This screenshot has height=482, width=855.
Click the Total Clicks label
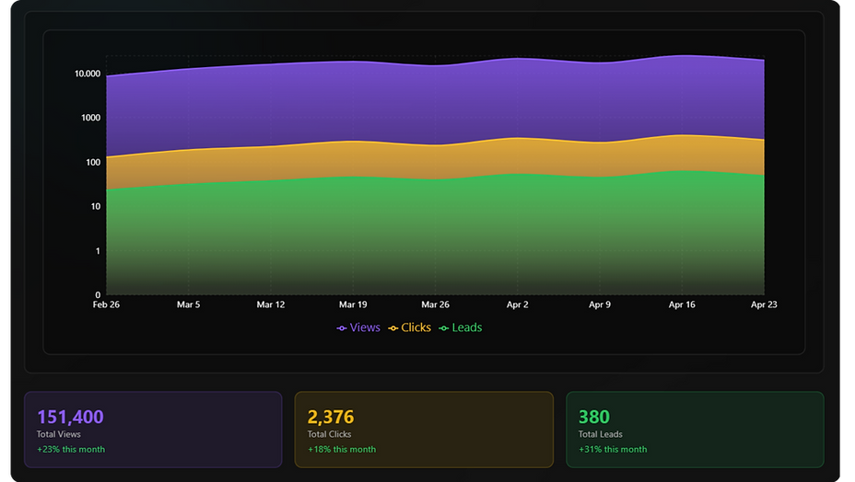tap(329, 434)
